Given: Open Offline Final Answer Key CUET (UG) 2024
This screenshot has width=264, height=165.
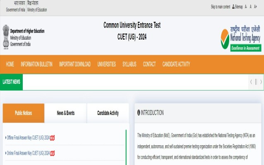Looking at the screenshot, I should (x=28, y=138).
